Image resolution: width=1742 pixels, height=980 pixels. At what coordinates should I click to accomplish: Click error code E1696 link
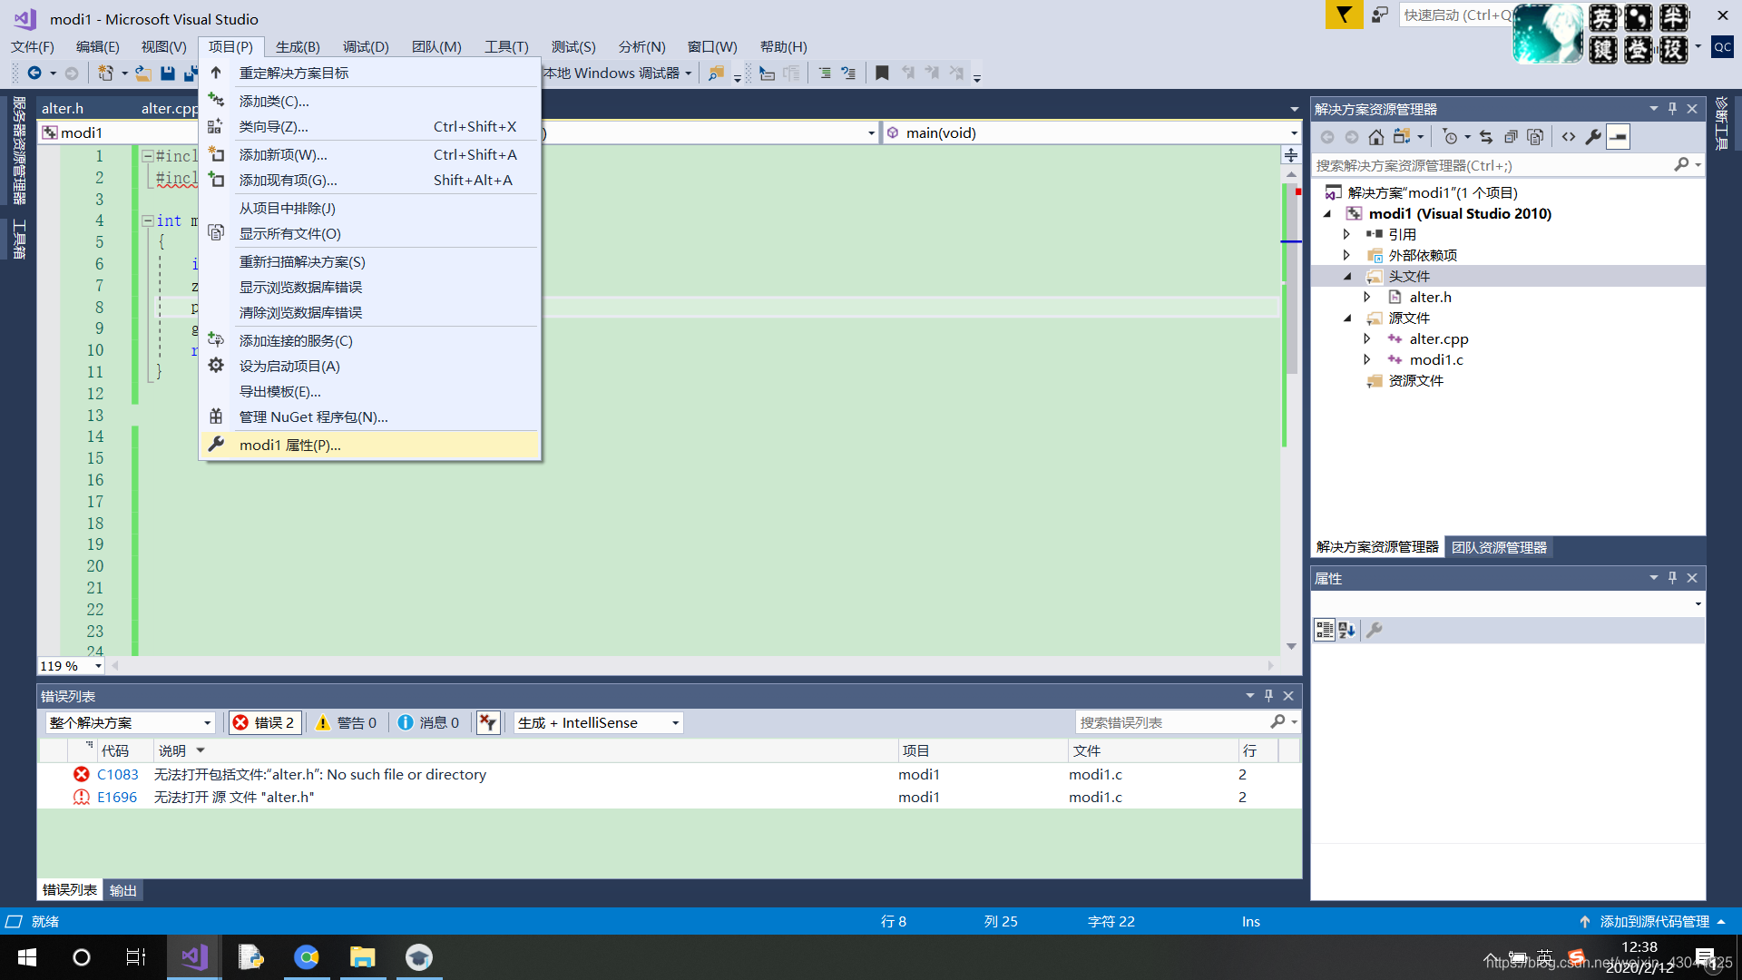(117, 797)
